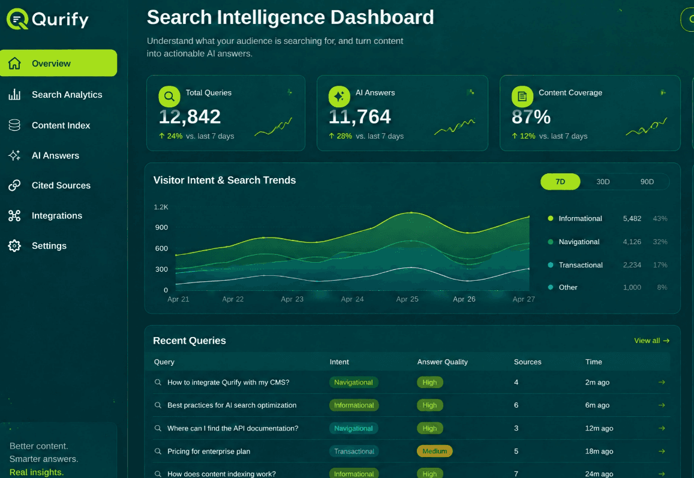Click 'Best practices for AI search optimization'

tap(232, 405)
